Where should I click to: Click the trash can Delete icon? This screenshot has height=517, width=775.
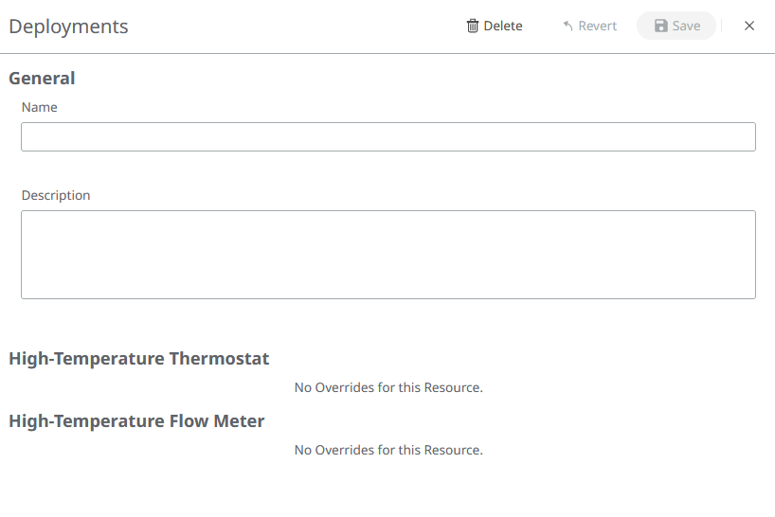click(473, 27)
